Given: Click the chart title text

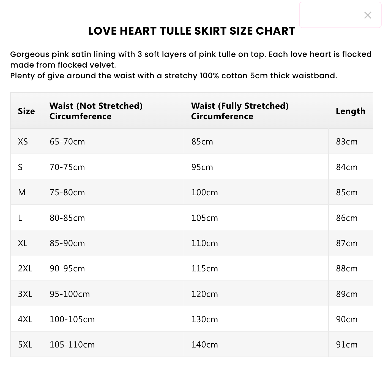Looking at the screenshot, I should pyautogui.click(x=191, y=31).
